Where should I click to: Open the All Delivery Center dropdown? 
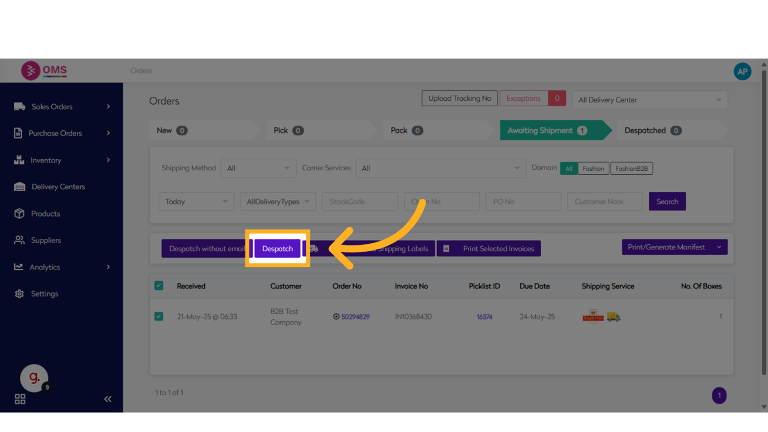649,100
